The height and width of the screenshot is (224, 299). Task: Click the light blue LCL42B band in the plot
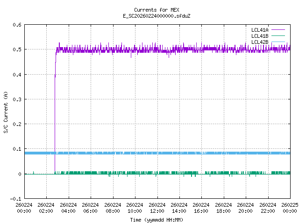pos(164,153)
